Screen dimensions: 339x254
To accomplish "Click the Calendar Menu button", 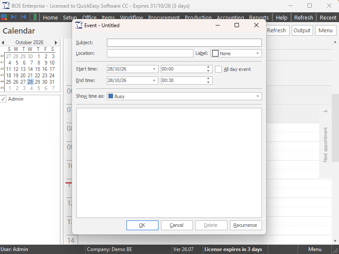I will click(326, 31).
